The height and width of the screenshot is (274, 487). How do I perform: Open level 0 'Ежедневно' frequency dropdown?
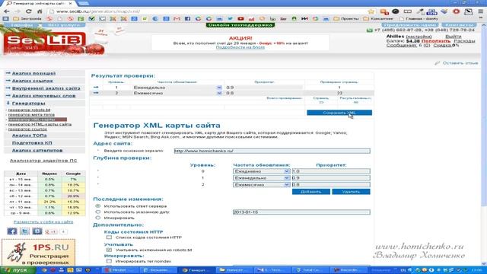point(262,171)
